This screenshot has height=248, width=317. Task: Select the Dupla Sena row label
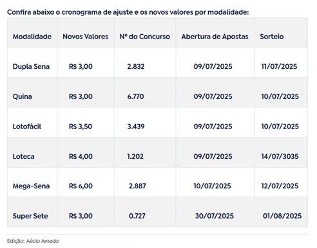click(31, 67)
